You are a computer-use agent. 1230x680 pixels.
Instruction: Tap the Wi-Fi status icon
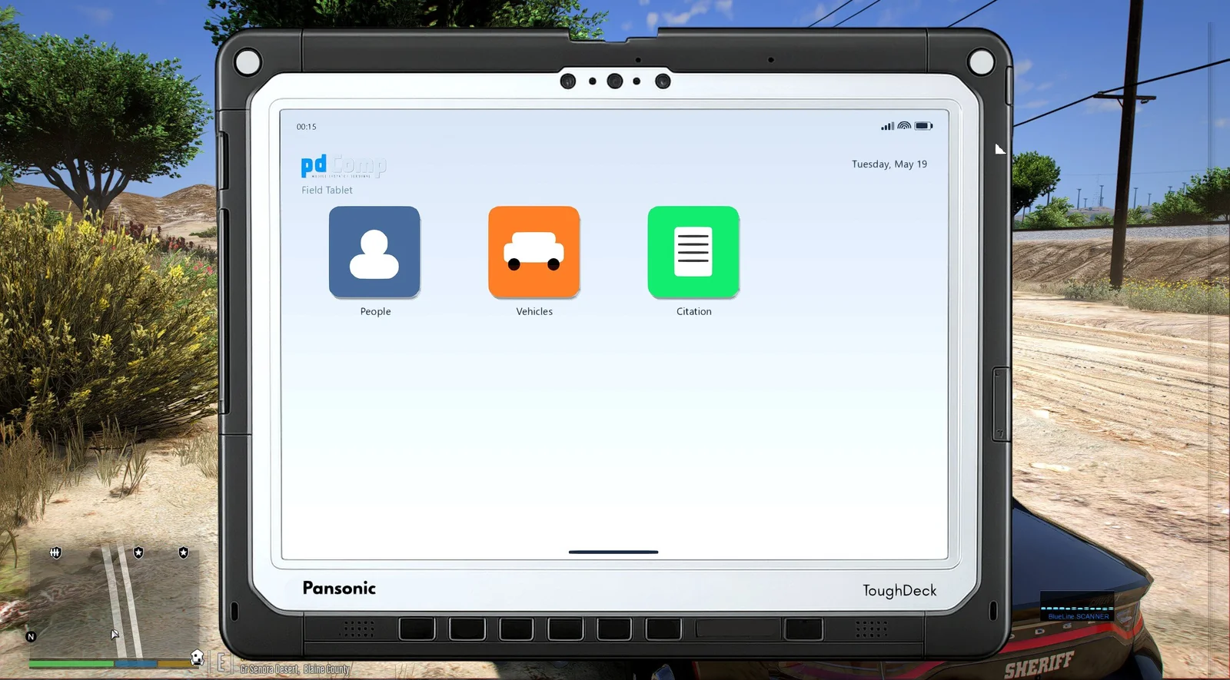(904, 126)
